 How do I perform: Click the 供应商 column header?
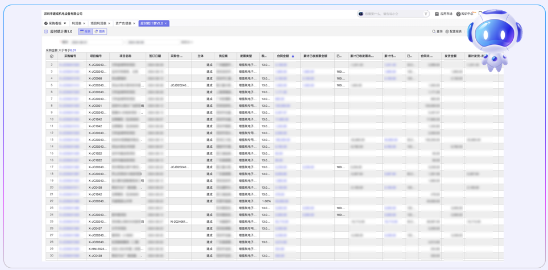click(223, 56)
